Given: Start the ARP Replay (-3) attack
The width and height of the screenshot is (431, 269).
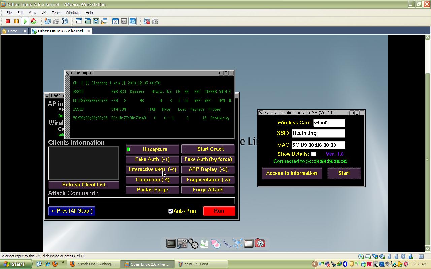Looking at the screenshot, I should click(x=208, y=169).
